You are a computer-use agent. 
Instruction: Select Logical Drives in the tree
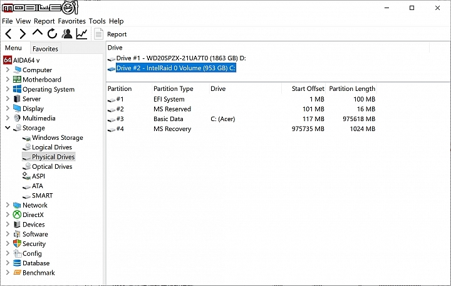(x=52, y=147)
